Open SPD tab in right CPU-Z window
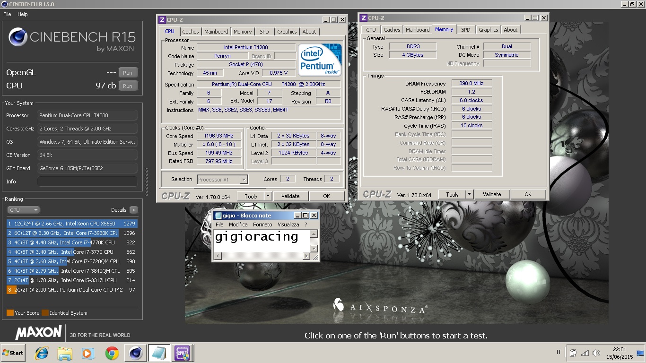This screenshot has width=646, height=363. coord(466,30)
